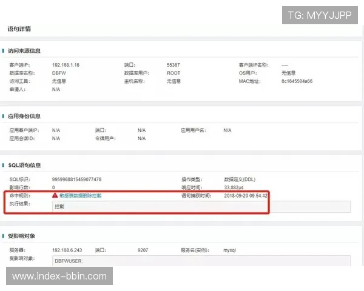Select capture time 2018-09-20 09:54:42
The image size is (364, 291).
[246, 196]
